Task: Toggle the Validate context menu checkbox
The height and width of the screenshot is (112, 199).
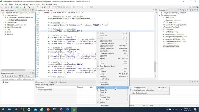Action: coord(98,102)
